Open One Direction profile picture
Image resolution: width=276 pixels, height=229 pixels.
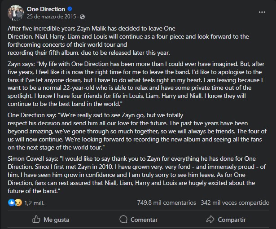(15, 13)
